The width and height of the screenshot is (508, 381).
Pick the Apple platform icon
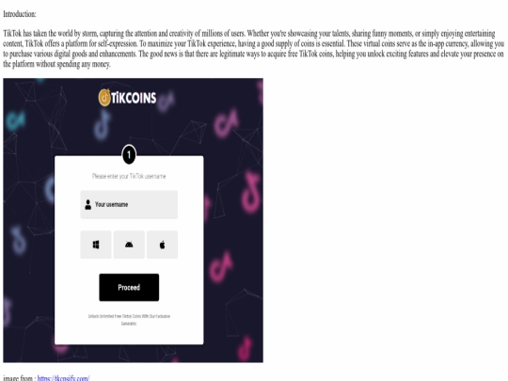point(163,245)
